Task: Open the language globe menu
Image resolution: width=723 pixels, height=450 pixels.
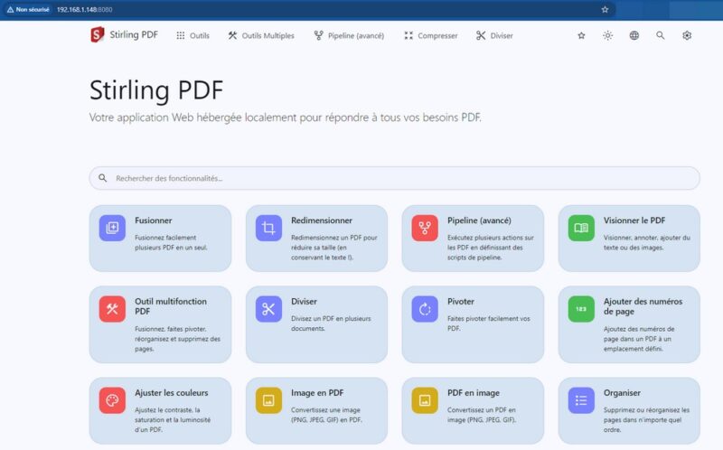Action: tap(634, 35)
